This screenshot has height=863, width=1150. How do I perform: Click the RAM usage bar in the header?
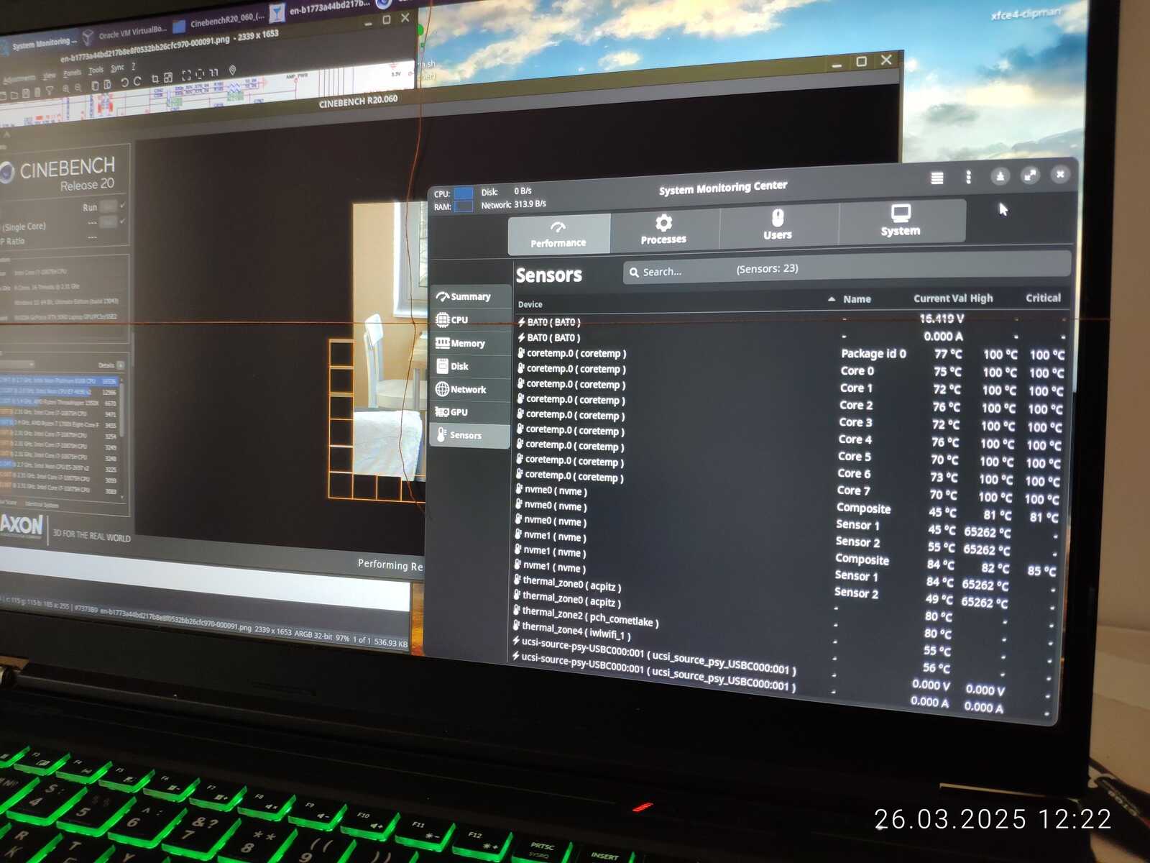[x=464, y=206]
